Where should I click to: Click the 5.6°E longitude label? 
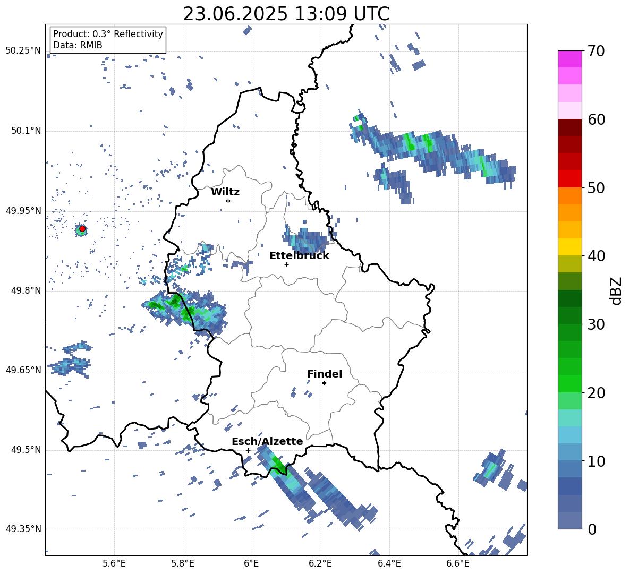pyautogui.click(x=114, y=563)
